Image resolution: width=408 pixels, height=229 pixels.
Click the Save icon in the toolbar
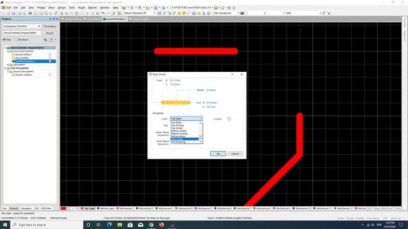point(14,13)
